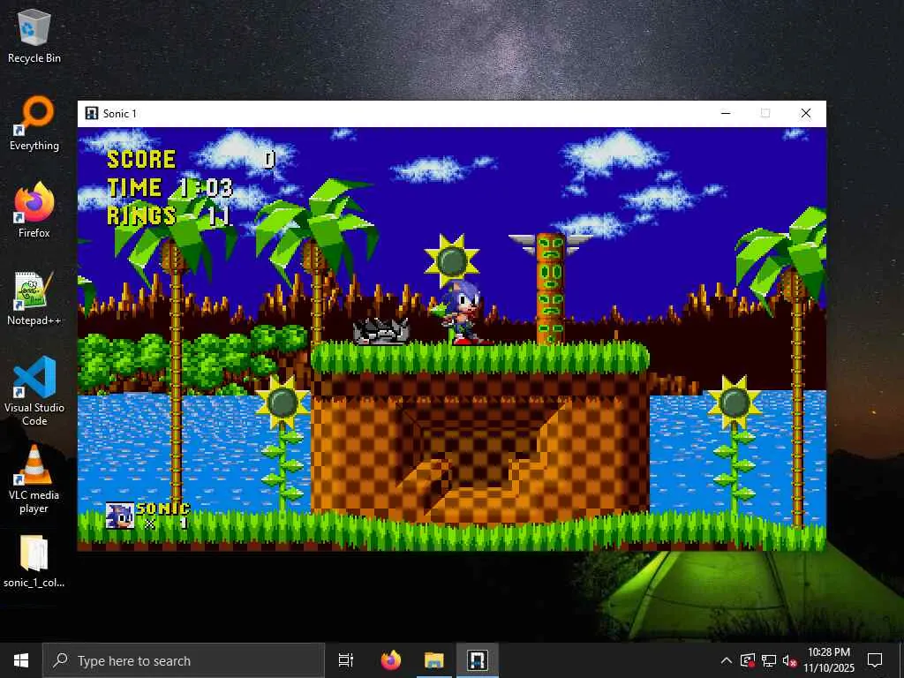904x678 pixels.
Task: Click the taskbar search box
Action: click(184, 660)
